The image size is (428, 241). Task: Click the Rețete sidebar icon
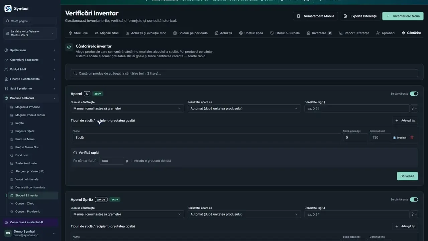(x=12, y=123)
